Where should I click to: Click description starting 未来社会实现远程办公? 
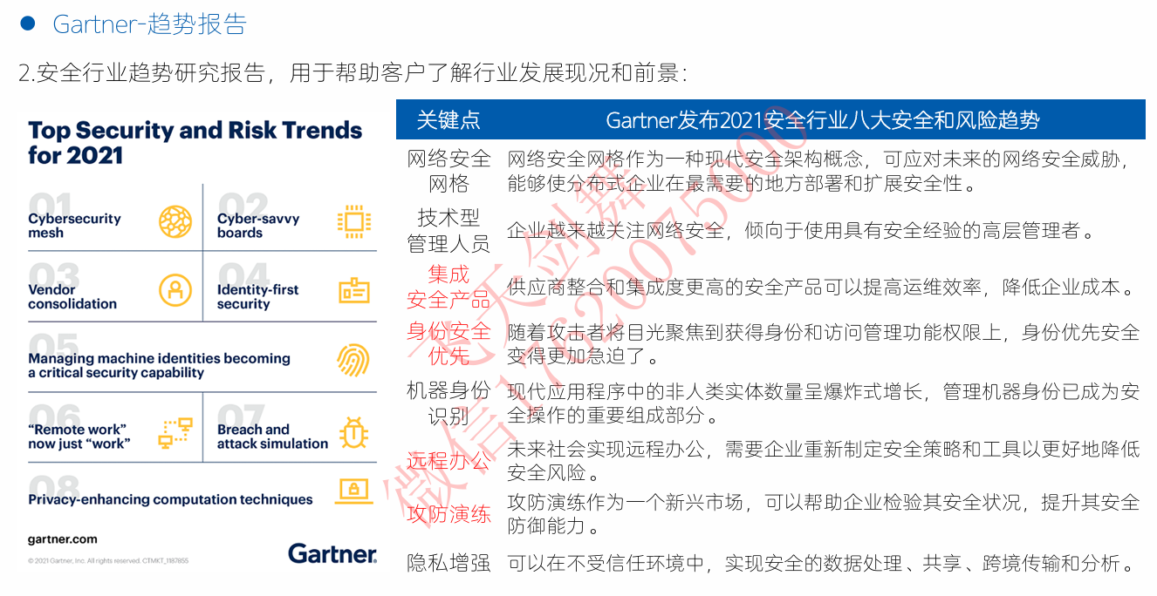pyautogui.click(x=823, y=461)
